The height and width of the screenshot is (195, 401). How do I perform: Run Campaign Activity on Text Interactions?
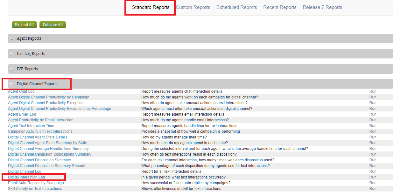click(373, 131)
